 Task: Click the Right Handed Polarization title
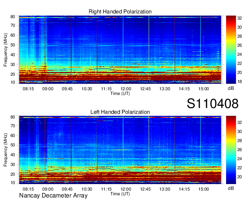click(120, 12)
